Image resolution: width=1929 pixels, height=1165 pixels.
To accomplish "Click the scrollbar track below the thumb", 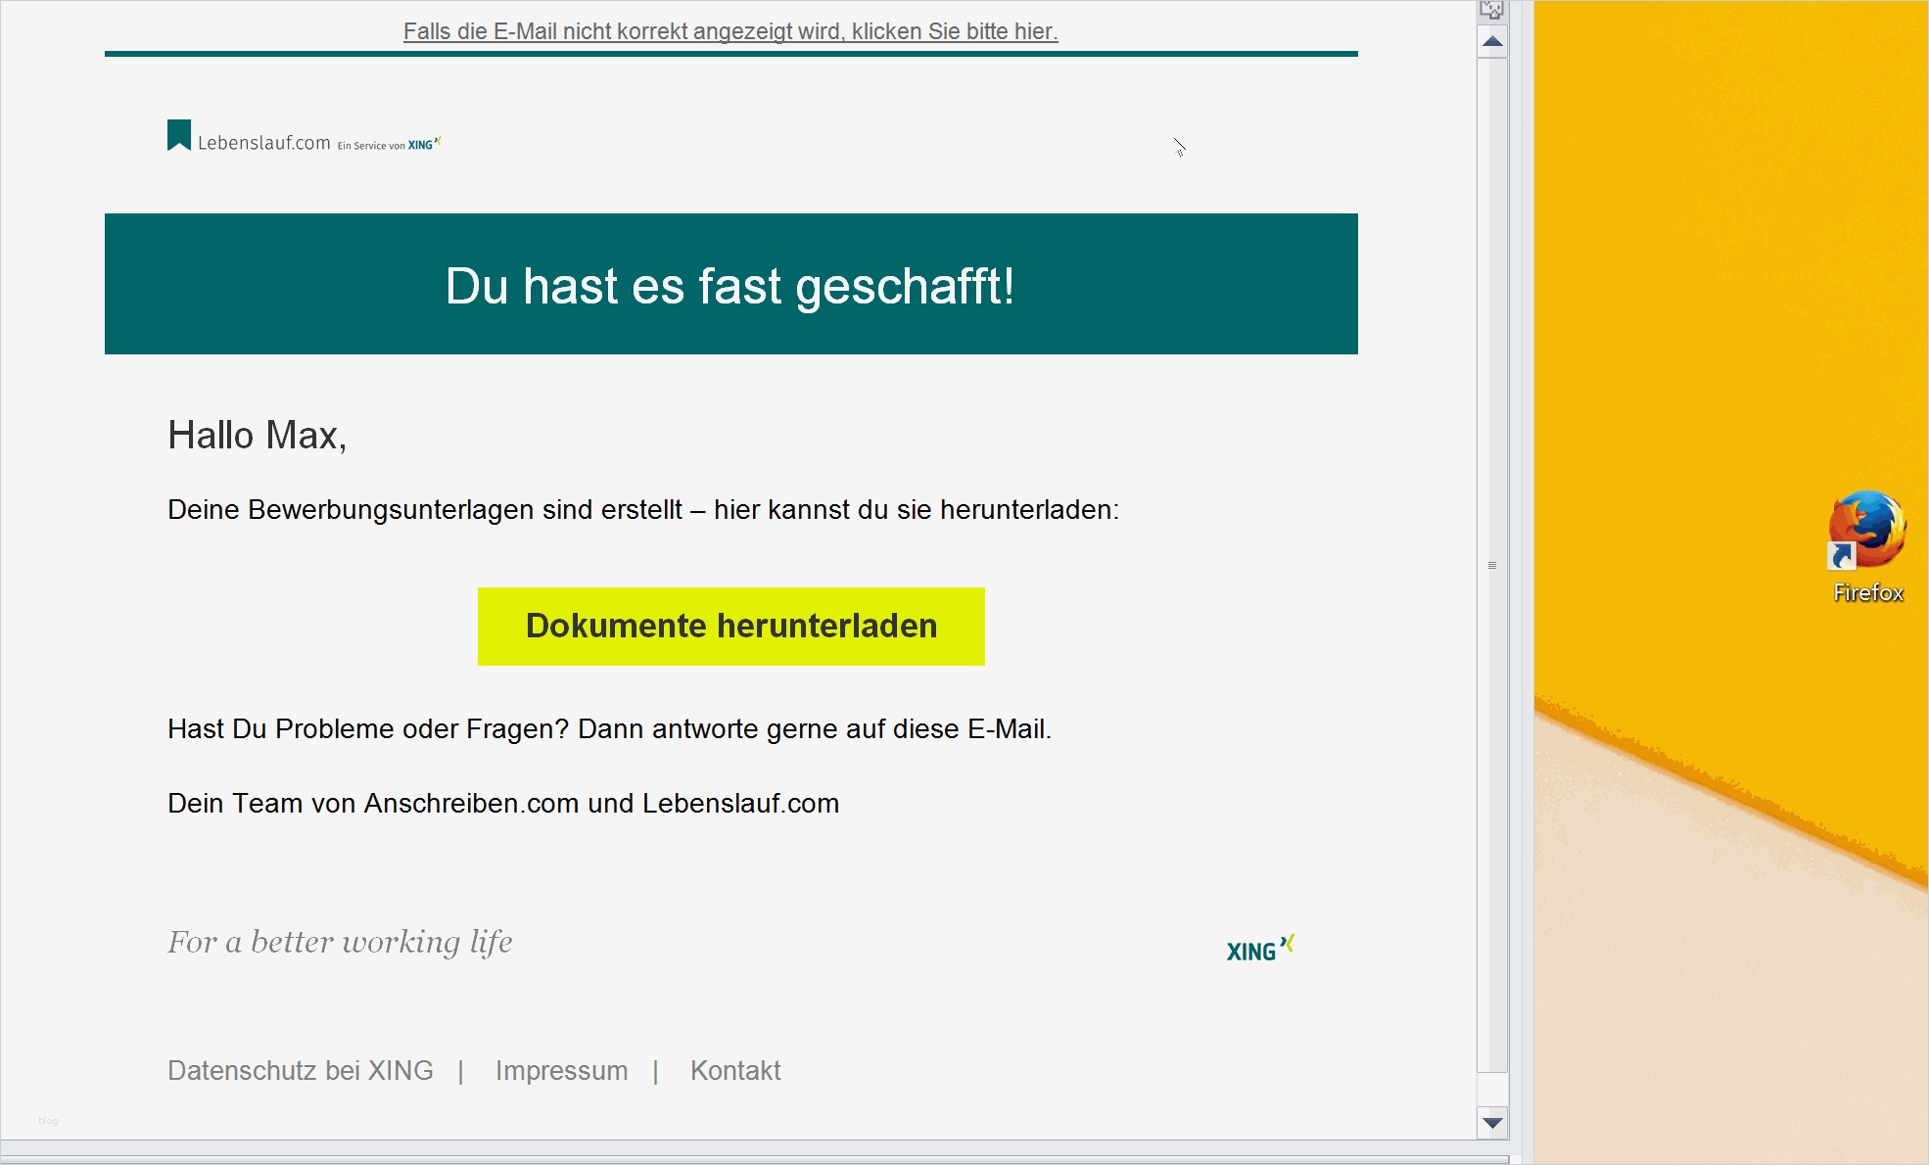I will [1492, 1092].
